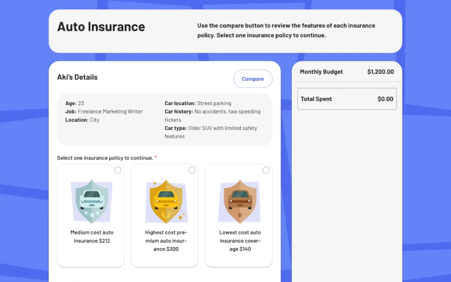The image size is (451, 282).
Task: Click the Auto Insurance page heading
Action: tap(101, 27)
